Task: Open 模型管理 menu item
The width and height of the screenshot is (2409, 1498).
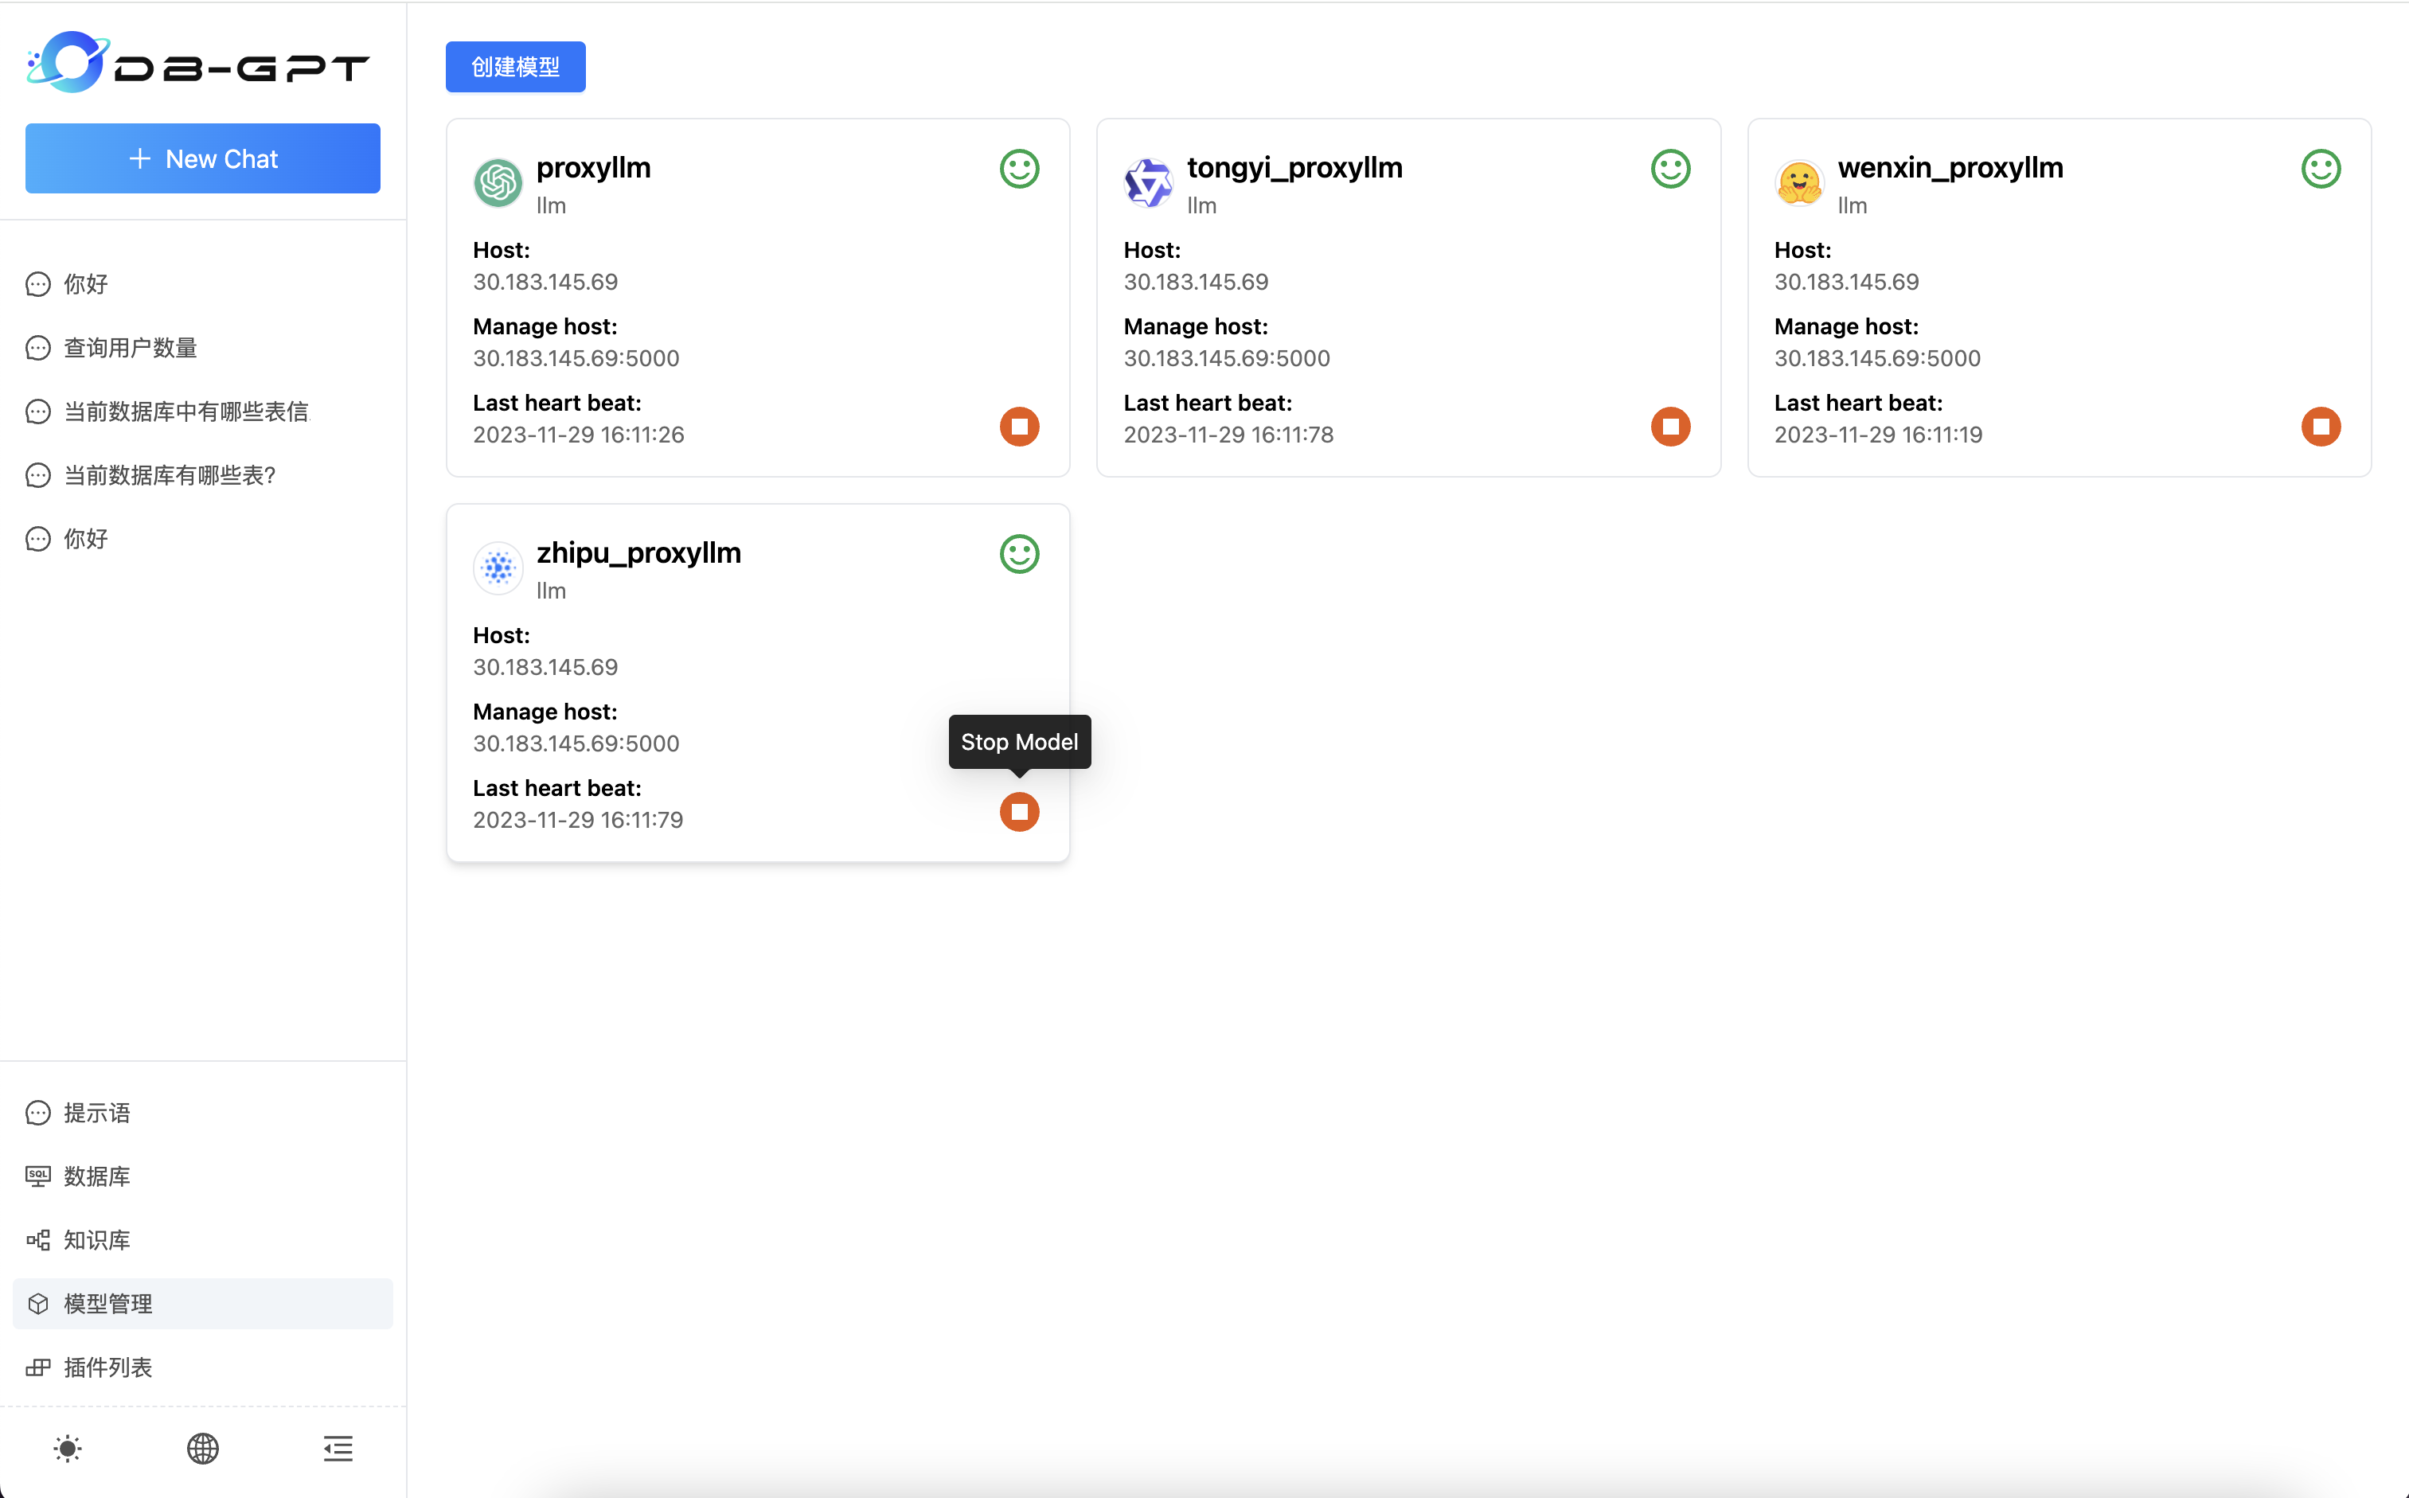Action: click(x=107, y=1304)
